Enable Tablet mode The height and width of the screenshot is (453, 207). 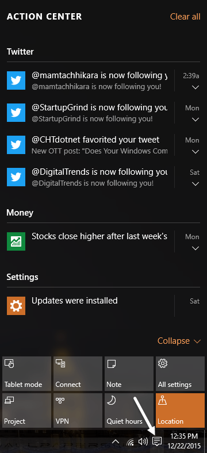pyautogui.click(x=27, y=374)
